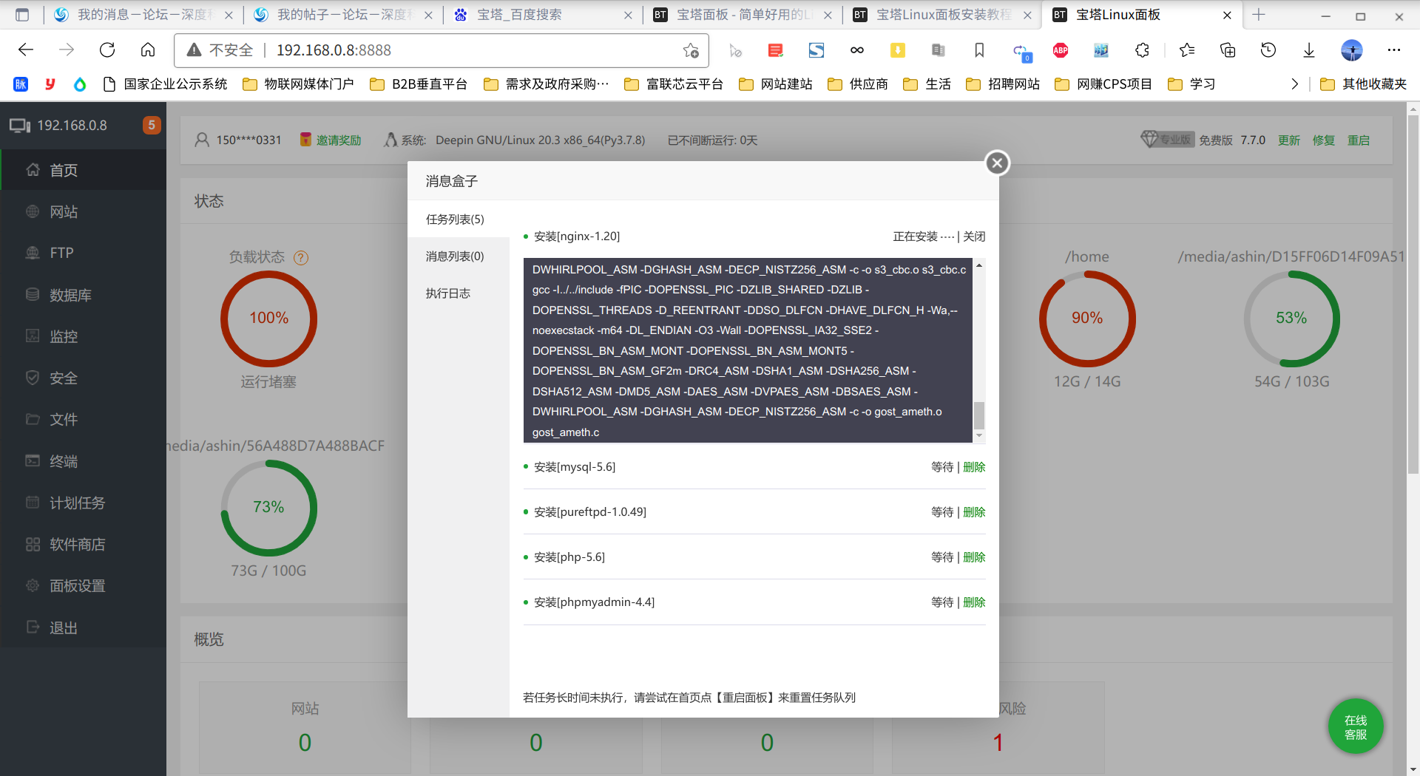Image resolution: width=1420 pixels, height=776 pixels.
Task: Click the log scrollbar up arrow
Action: [979, 265]
